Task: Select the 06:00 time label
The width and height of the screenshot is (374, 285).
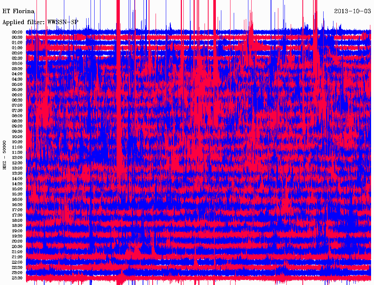Action: 17,95
